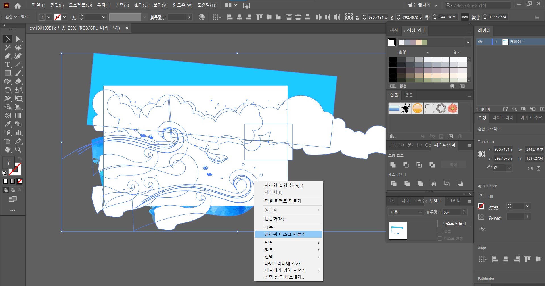The height and width of the screenshot is (286, 545).
Task: Select the Rotate tool
Action: coord(8,90)
